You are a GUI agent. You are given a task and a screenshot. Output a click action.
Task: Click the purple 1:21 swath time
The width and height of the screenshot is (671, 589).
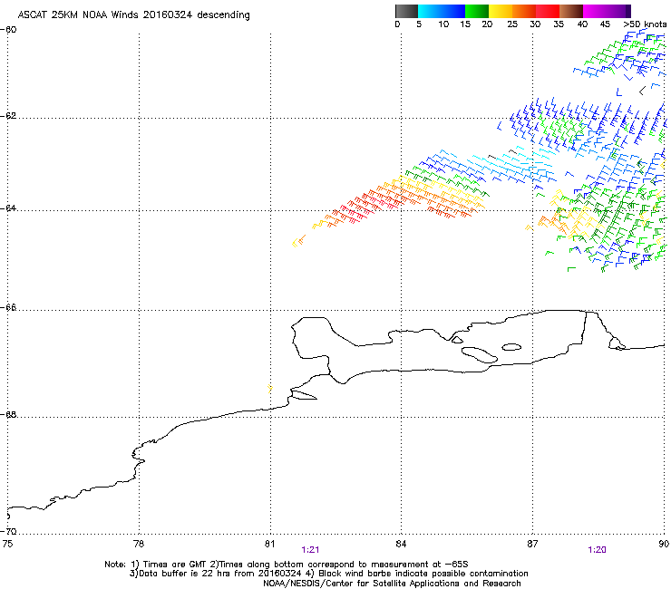pyautogui.click(x=310, y=550)
